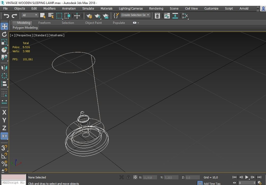
Task: Expand hidden menus with double chevron
Action: [x=258, y=9]
